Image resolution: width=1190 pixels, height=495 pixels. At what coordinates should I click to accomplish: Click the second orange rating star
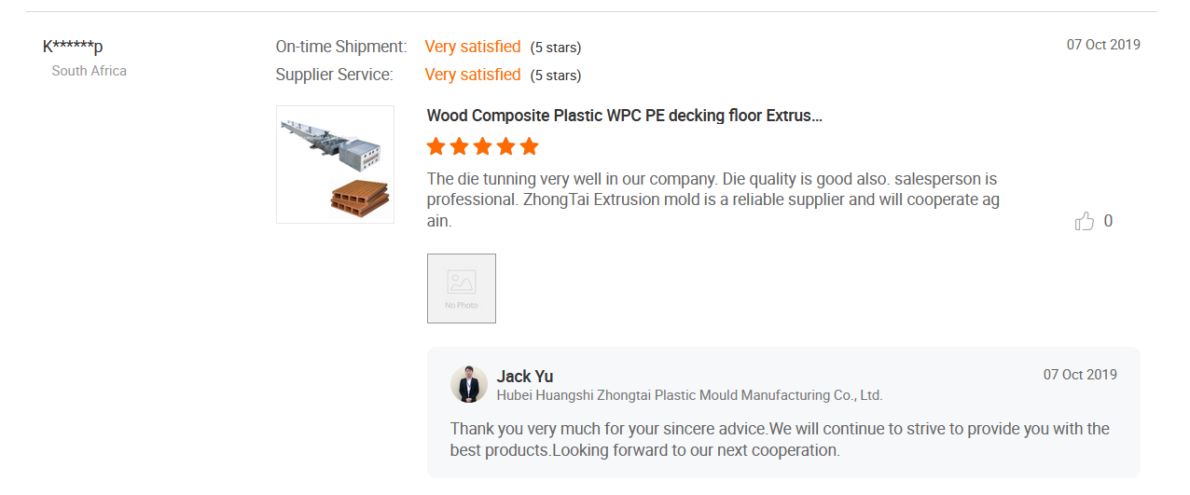pyautogui.click(x=459, y=146)
